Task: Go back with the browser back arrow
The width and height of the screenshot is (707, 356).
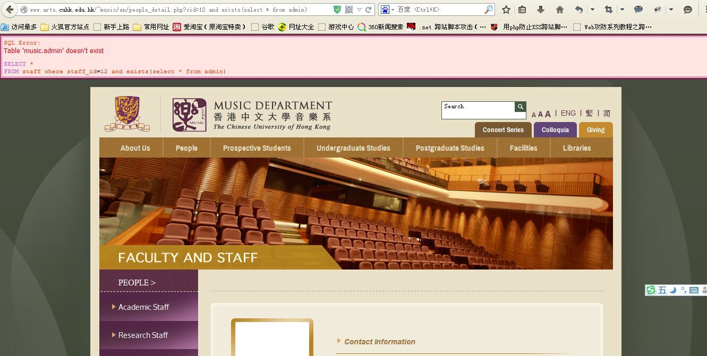Action: (x=9, y=10)
